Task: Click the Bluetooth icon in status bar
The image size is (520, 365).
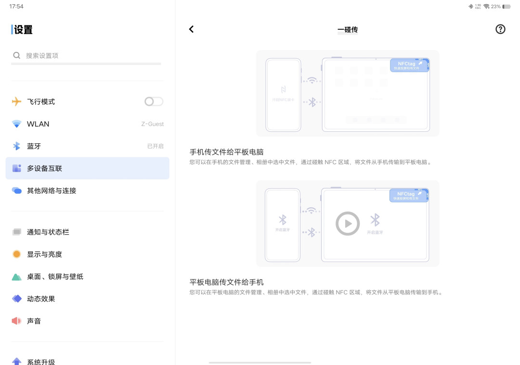Action: pos(470,7)
